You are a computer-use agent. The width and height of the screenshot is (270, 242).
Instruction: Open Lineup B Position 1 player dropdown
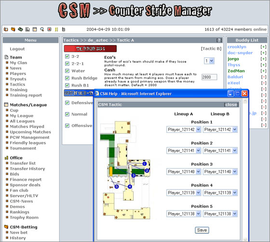point(220,129)
